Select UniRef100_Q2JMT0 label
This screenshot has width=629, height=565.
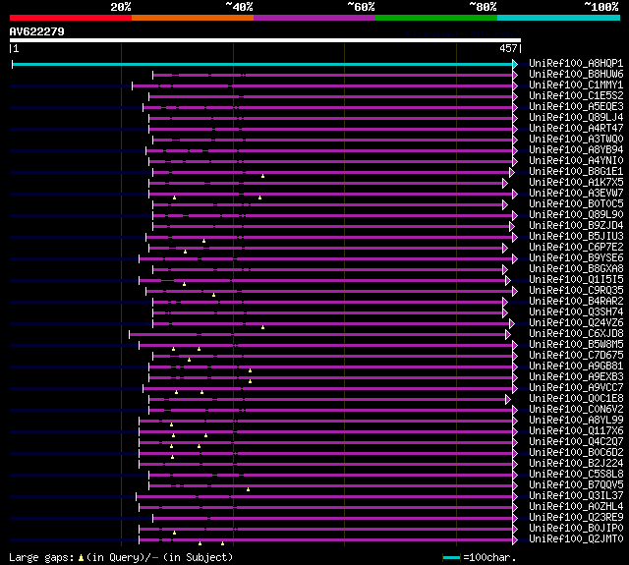[576, 539]
